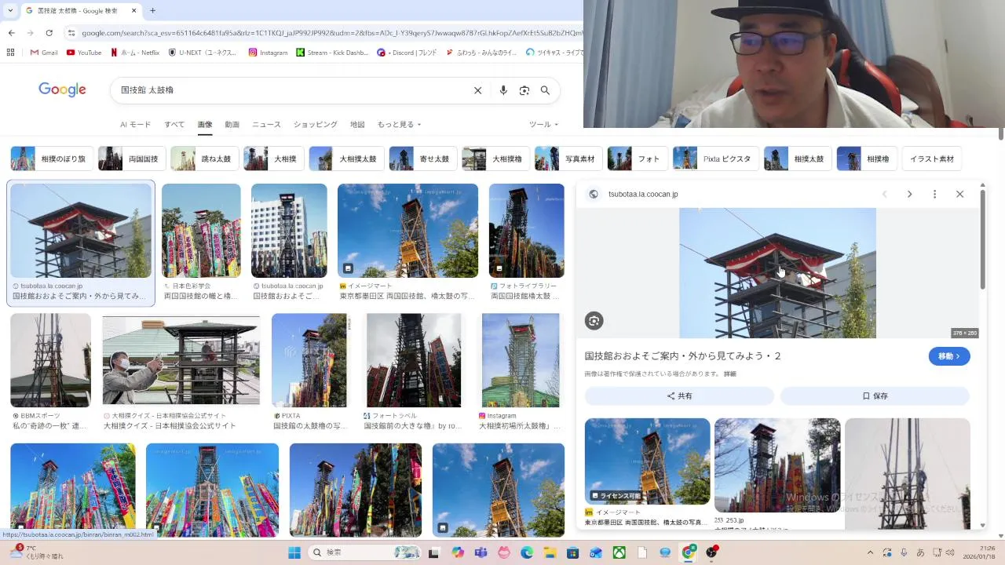The width and height of the screenshot is (1005, 565).
Task: Expand もっと見る search filter menu
Action: [399, 125]
